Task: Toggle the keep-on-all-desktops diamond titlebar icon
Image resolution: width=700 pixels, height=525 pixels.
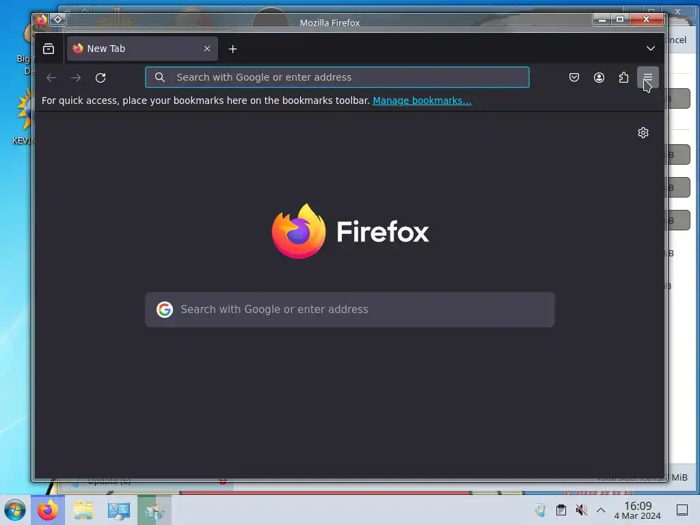Action: [x=58, y=19]
